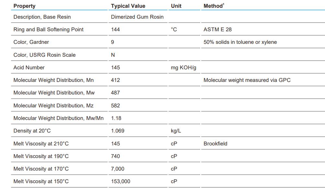Select the kg/L unit cell
The image size is (325, 188).
[x=176, y=131]
